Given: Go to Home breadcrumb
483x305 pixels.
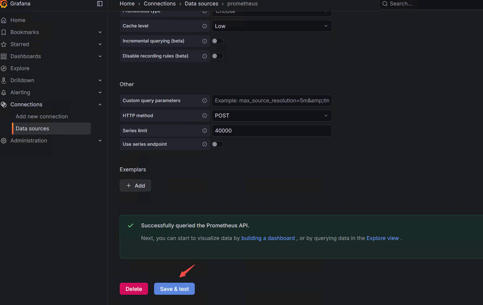Looking at the screenshot, I should pyautogui.click(x=127, y=4).
